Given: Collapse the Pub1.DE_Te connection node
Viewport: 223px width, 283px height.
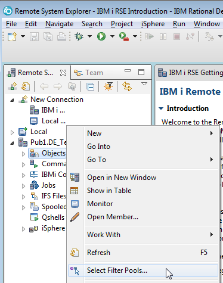Looking at the screenshot, I should 12,143.
